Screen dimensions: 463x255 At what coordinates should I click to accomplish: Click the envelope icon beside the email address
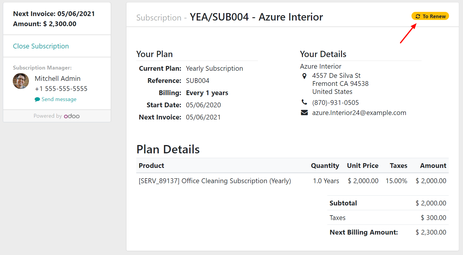[x=304, y=112]
